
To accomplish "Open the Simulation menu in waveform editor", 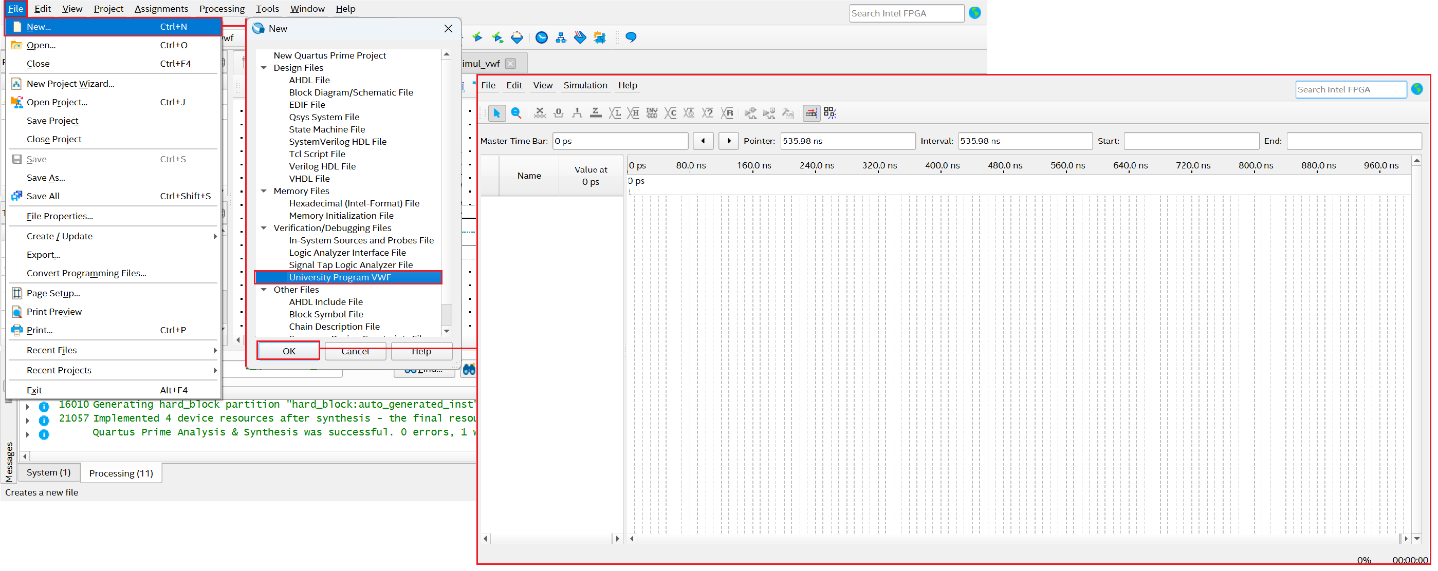I will [585, 85].
